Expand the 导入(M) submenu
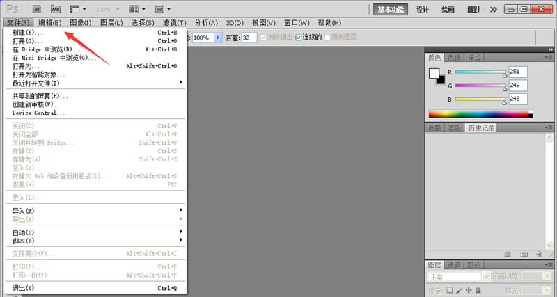The image size is (557, 297). 95,211
